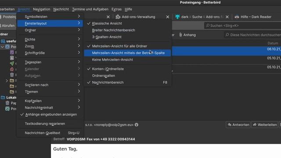Select 3-Spalten-Ansicht layout

coord(127,37)
